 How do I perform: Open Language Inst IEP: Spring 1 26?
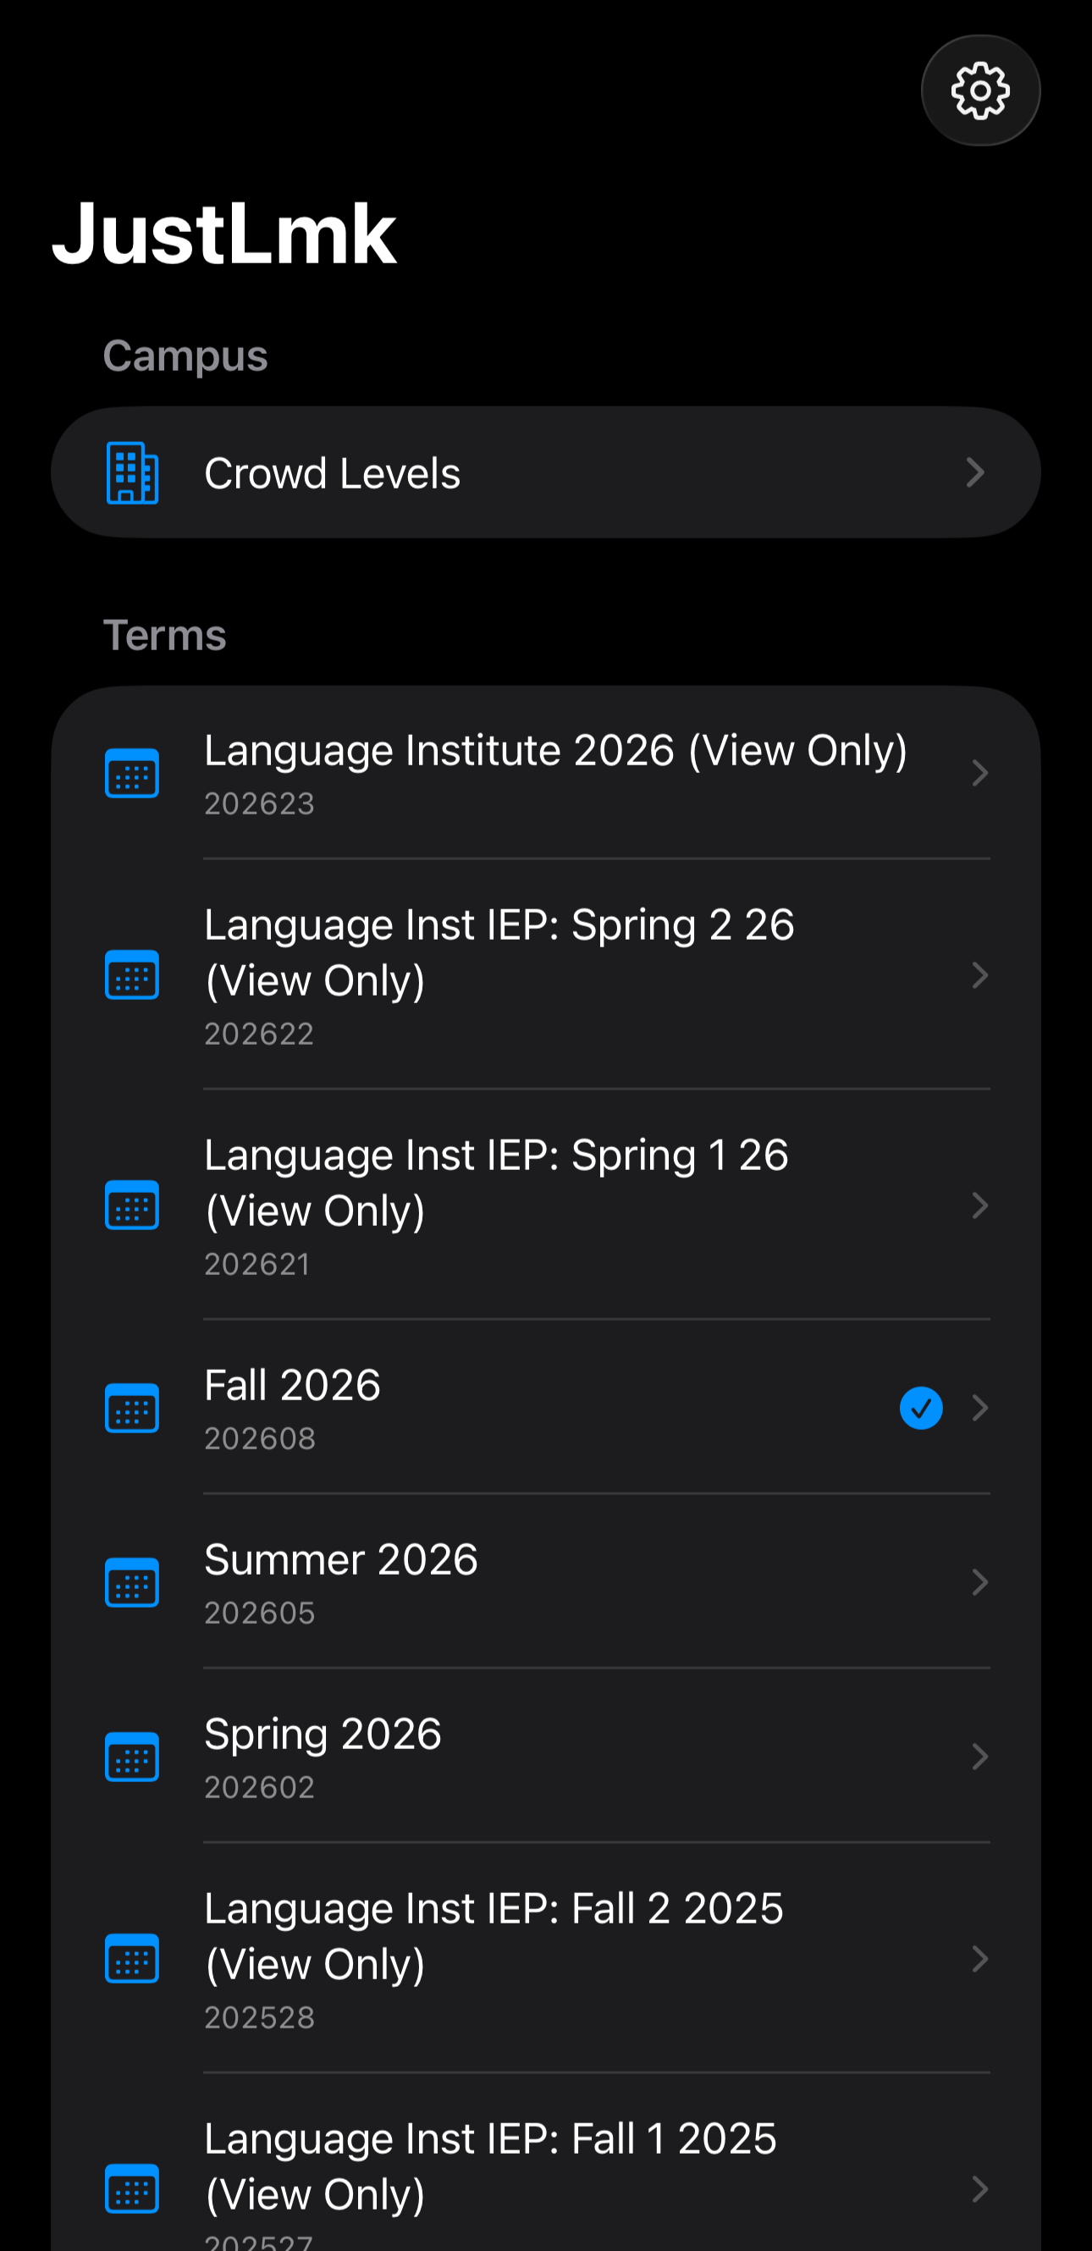click(x=546, y=1205)
